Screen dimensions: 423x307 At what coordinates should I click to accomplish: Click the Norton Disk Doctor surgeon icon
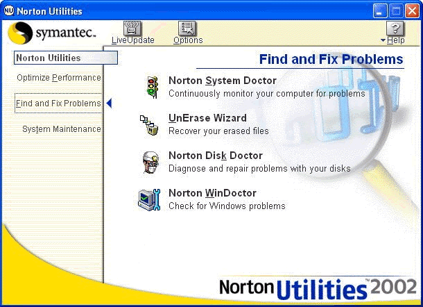[150, 162]
